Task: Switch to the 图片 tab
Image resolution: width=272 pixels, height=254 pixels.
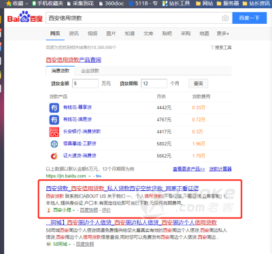Action: (x=111, y=33)
